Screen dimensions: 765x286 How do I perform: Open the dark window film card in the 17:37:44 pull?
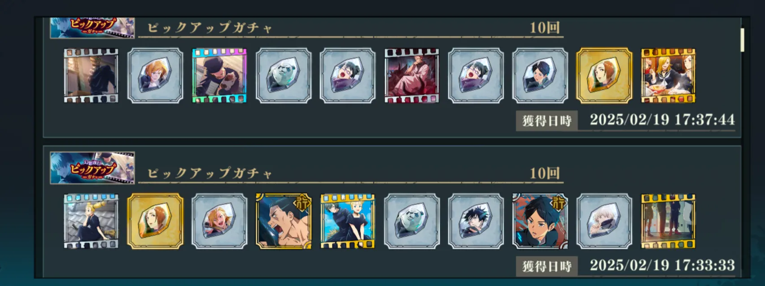coord(91,76)
